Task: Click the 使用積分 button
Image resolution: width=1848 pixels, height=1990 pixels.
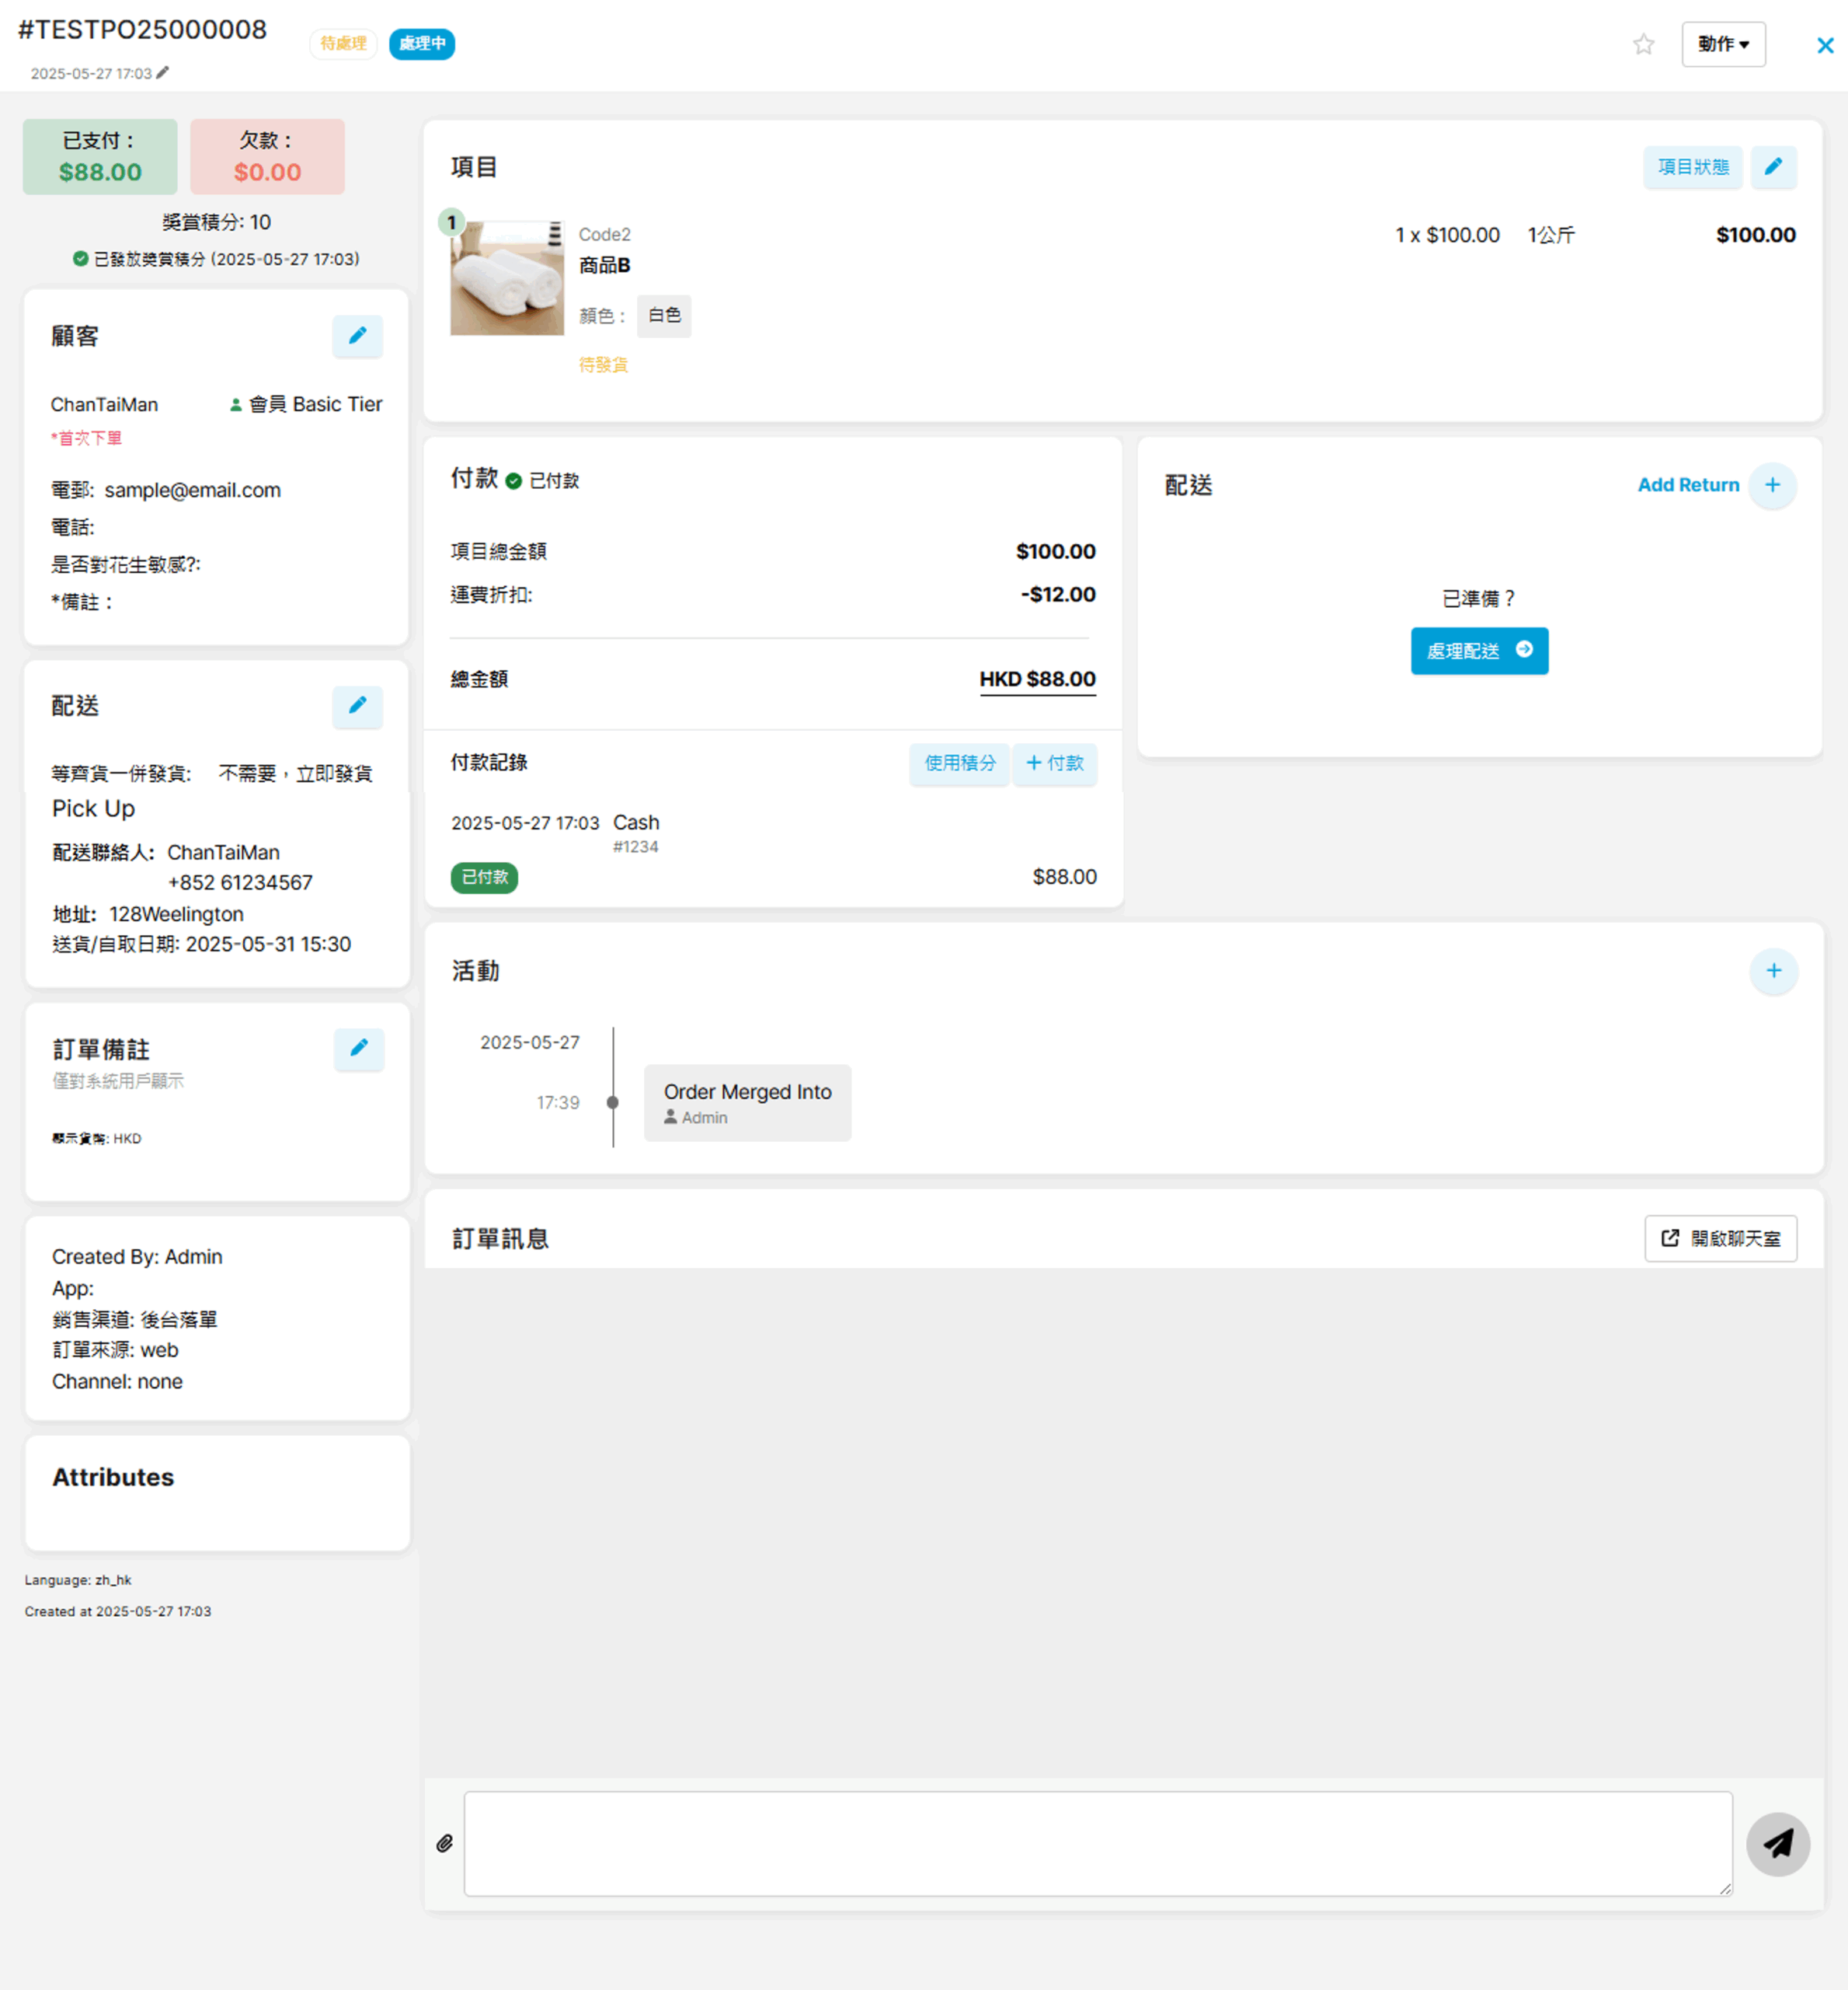Action: pos(959,763)
